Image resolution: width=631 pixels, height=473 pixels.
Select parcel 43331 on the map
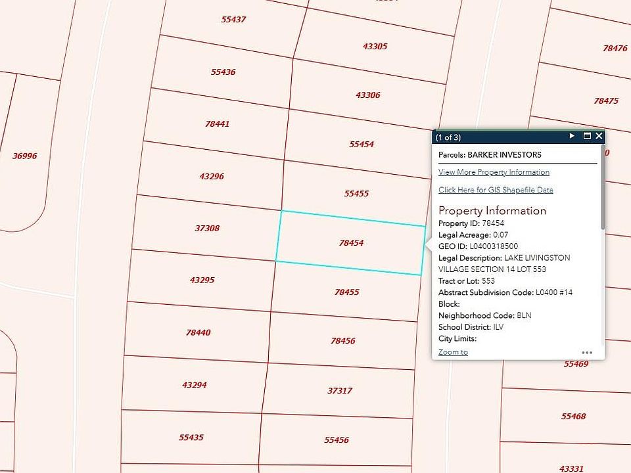[571, 468]
